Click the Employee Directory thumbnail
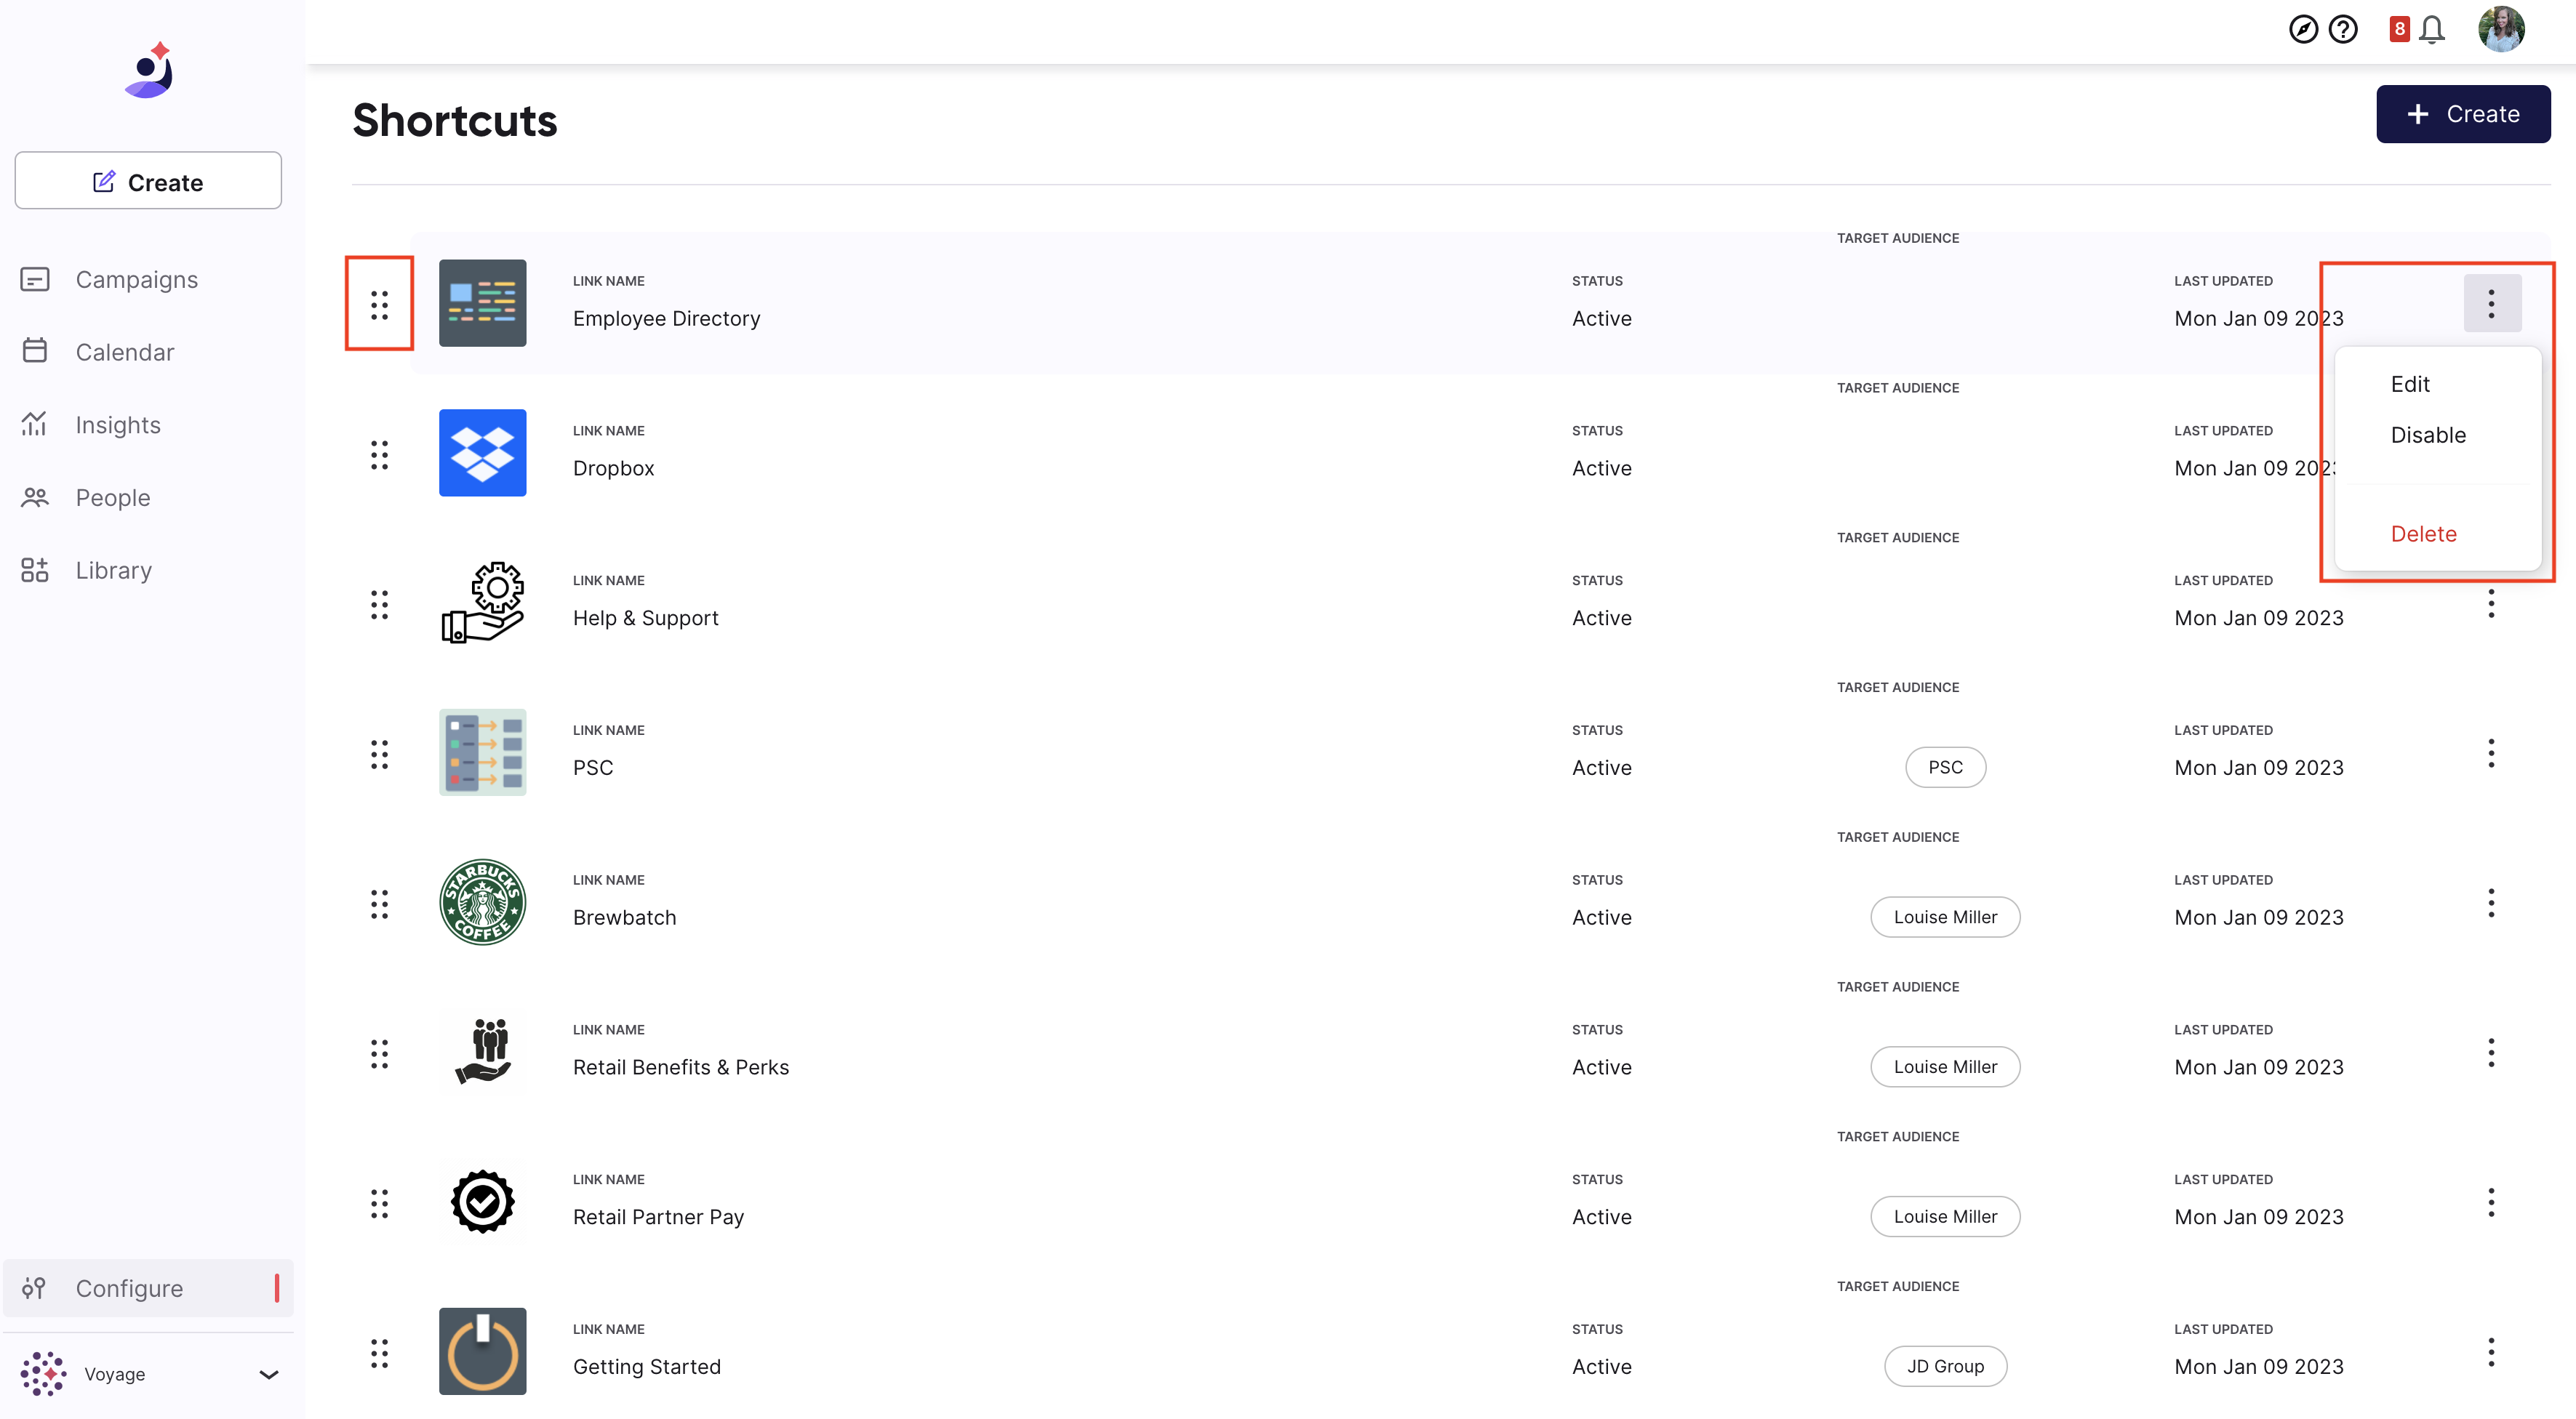 point(482,303)
